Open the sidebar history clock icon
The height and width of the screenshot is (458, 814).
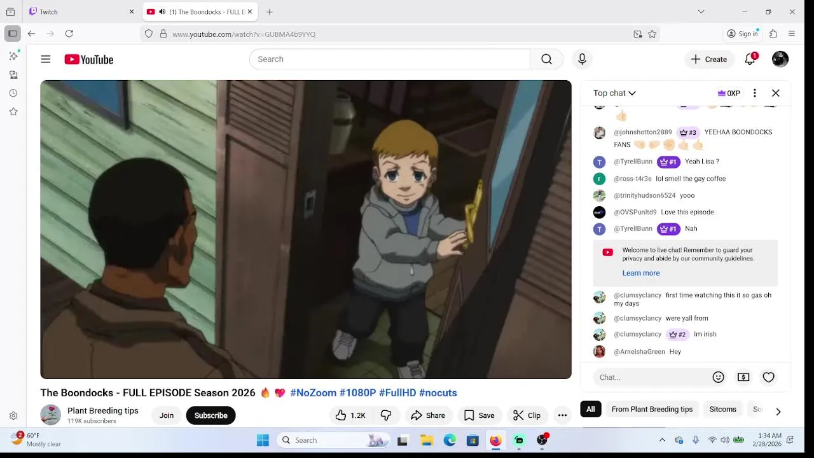(13, 93)
